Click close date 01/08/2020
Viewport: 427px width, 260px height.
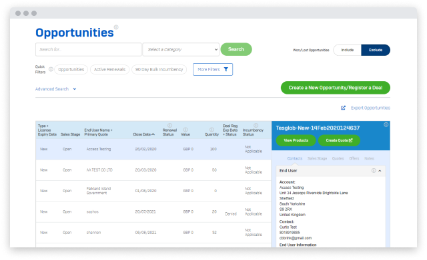(145, 191)
